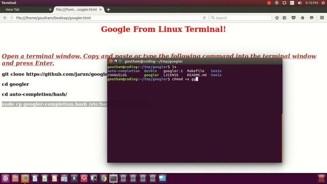Open the site information icon in address bar
The image size is (327, 184).
click(x=12, y=18)
